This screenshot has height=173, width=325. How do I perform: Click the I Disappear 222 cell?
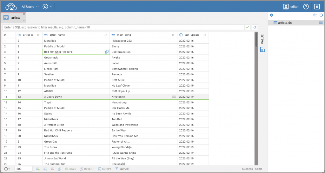point(143,41)
